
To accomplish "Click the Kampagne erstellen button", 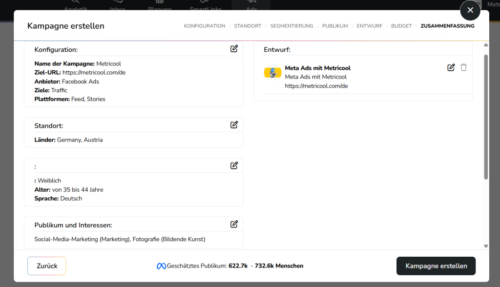I will [436, 266].
